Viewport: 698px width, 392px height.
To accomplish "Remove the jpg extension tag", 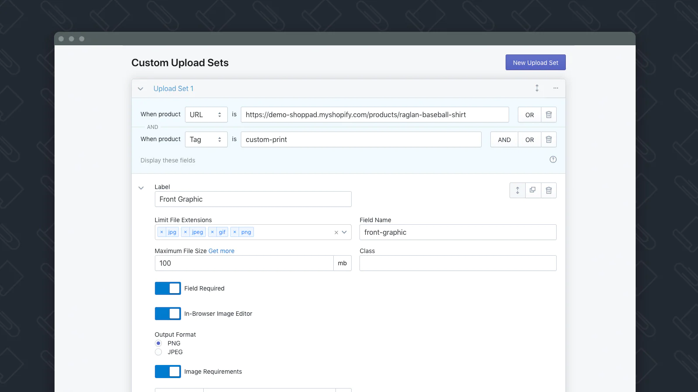I will [162, 232].
